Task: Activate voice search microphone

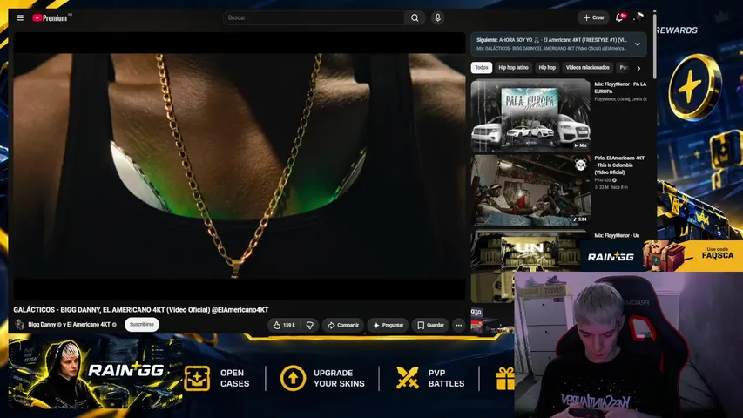Action: point(437,18)
